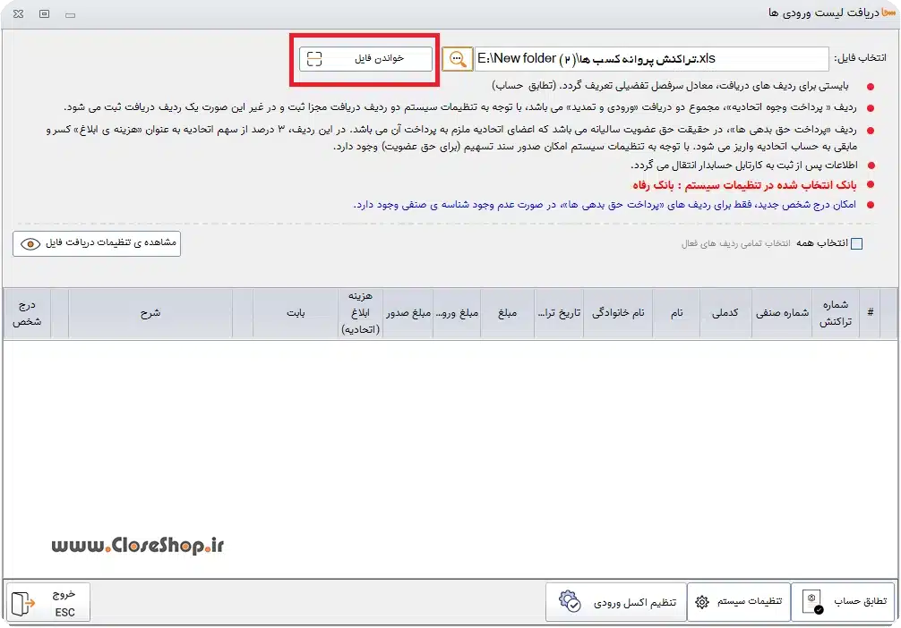Click the نام خانوادگی column header
This screenshot has width=901, height=628.
[618, 313]
